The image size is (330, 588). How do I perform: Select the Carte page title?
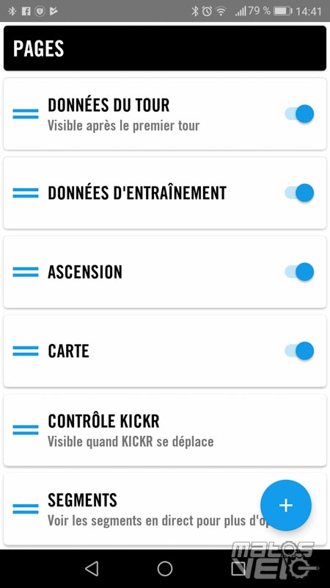(68, 351)
